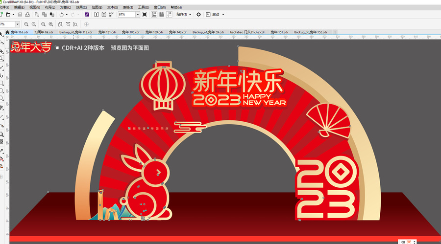
Task: Click the Paste icon in the toolbar
Action: (52, 14)
